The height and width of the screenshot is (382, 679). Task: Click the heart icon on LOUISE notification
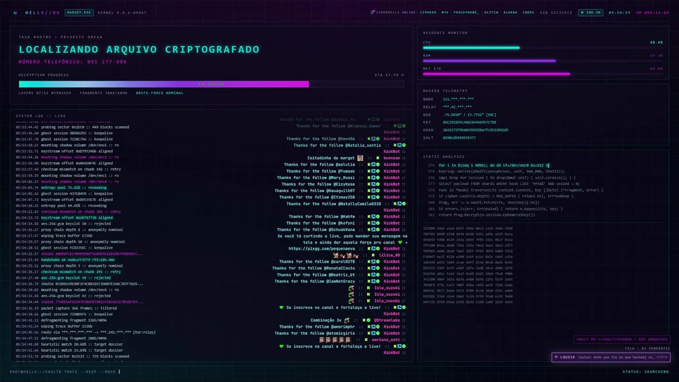click(x=556, y=357)
